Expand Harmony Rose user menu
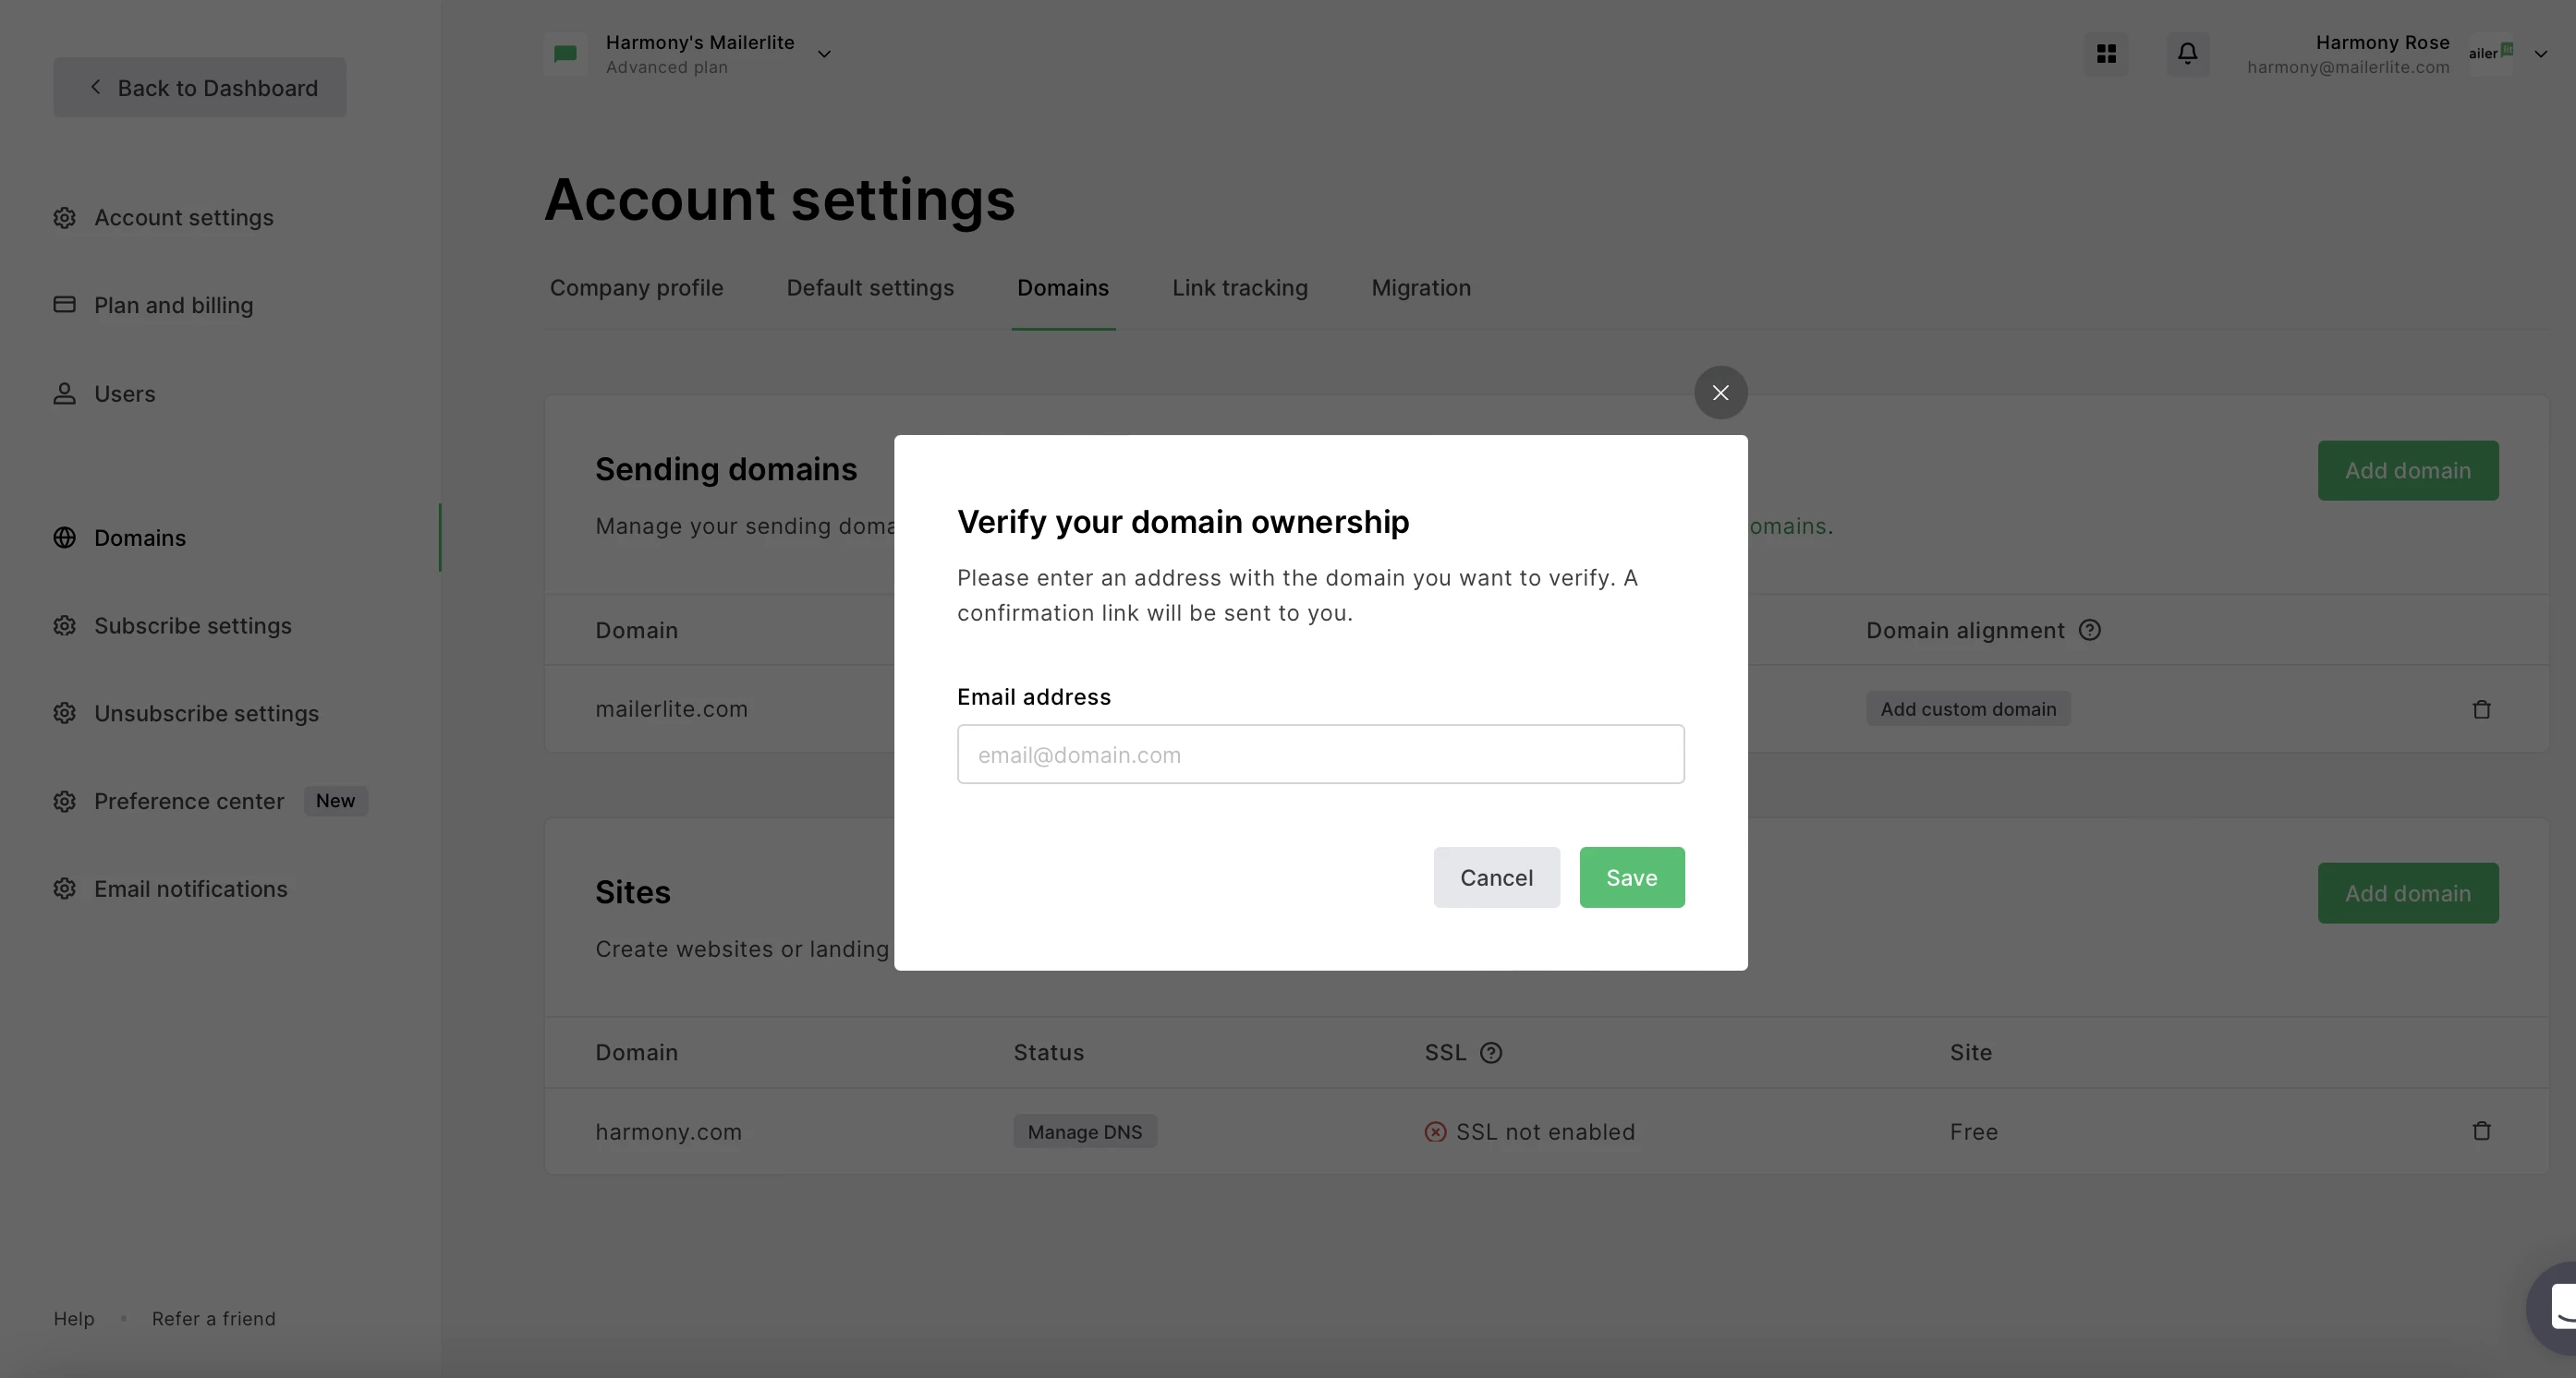Image resolution: width=2576 pixels, height=1378 pixels. (x=2540, y=54)
